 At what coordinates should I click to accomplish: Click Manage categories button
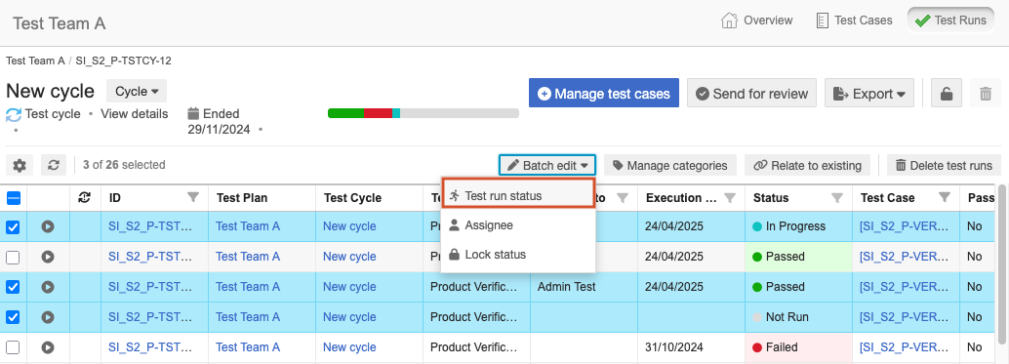[x=669, y=165]
